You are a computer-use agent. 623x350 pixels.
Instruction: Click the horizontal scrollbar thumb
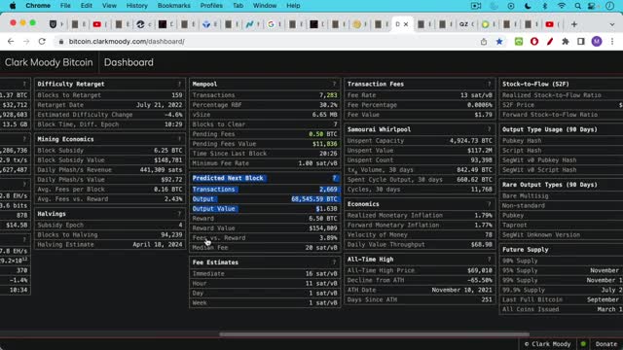coord(374,334)
